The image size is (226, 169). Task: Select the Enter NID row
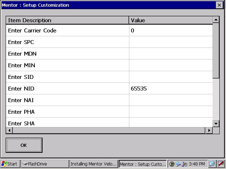pos(109,89)
